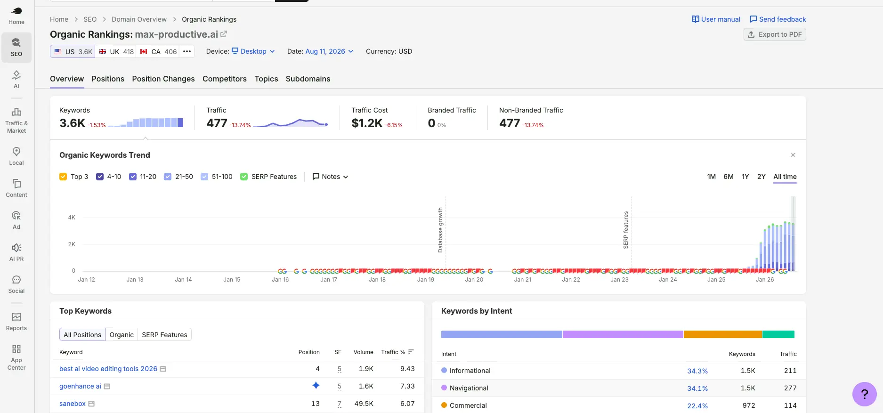Image resolution: width=883 pixels, height=413 pixels.
Task: Click the SERP icon next to goenhance ai
Action: 107,386
